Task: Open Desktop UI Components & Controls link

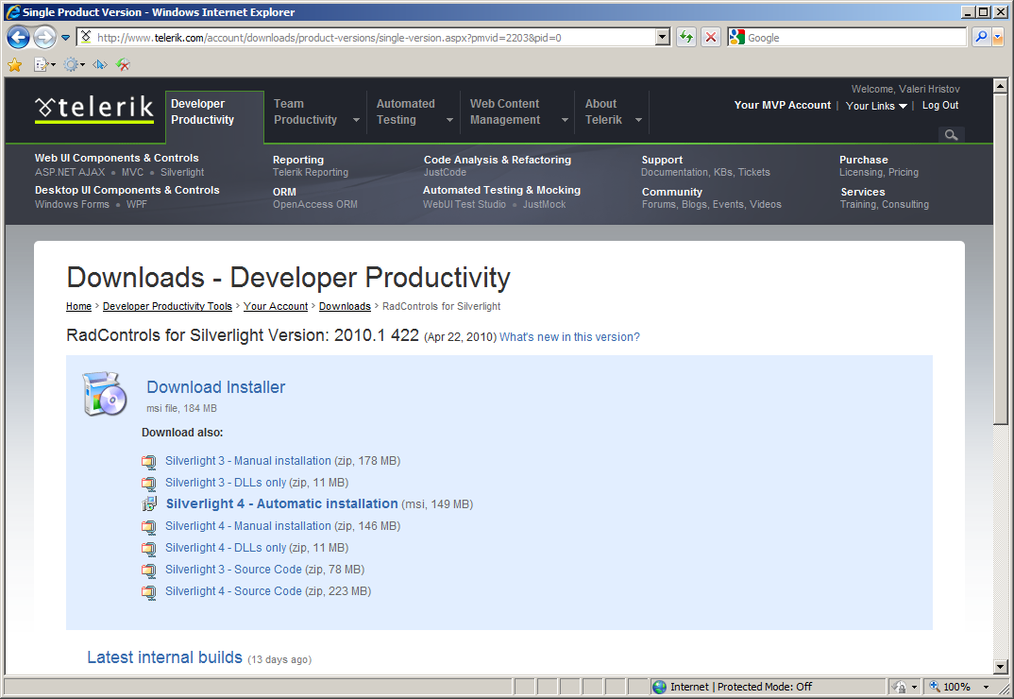Action: [x=127, y=190]
